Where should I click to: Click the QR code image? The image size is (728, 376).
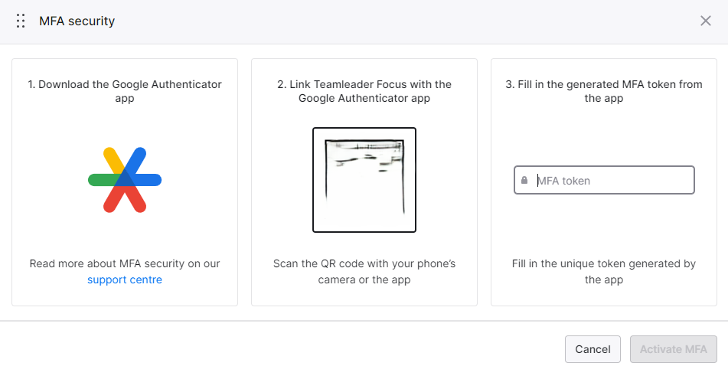click(x=364, y=180)
